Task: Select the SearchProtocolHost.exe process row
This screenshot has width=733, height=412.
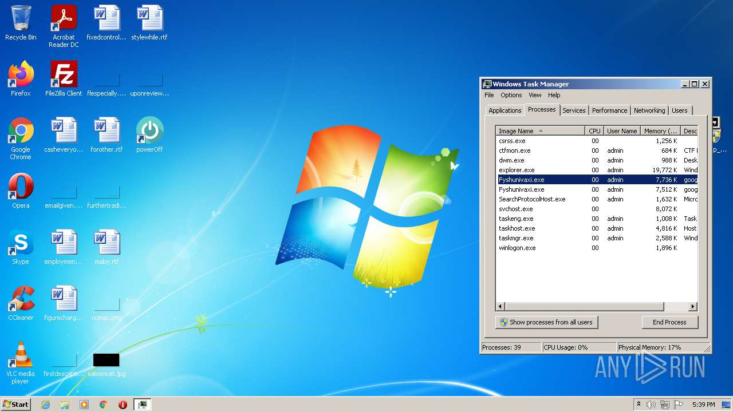Action: [x=597, y=199]
